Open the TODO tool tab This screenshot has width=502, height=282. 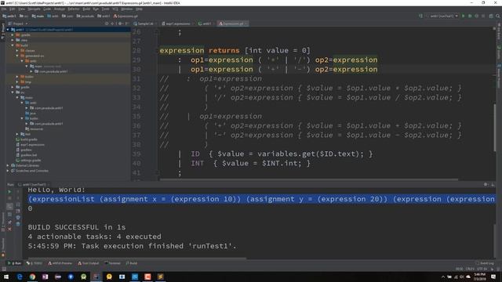pyautogui.click(x=35, y=263)
